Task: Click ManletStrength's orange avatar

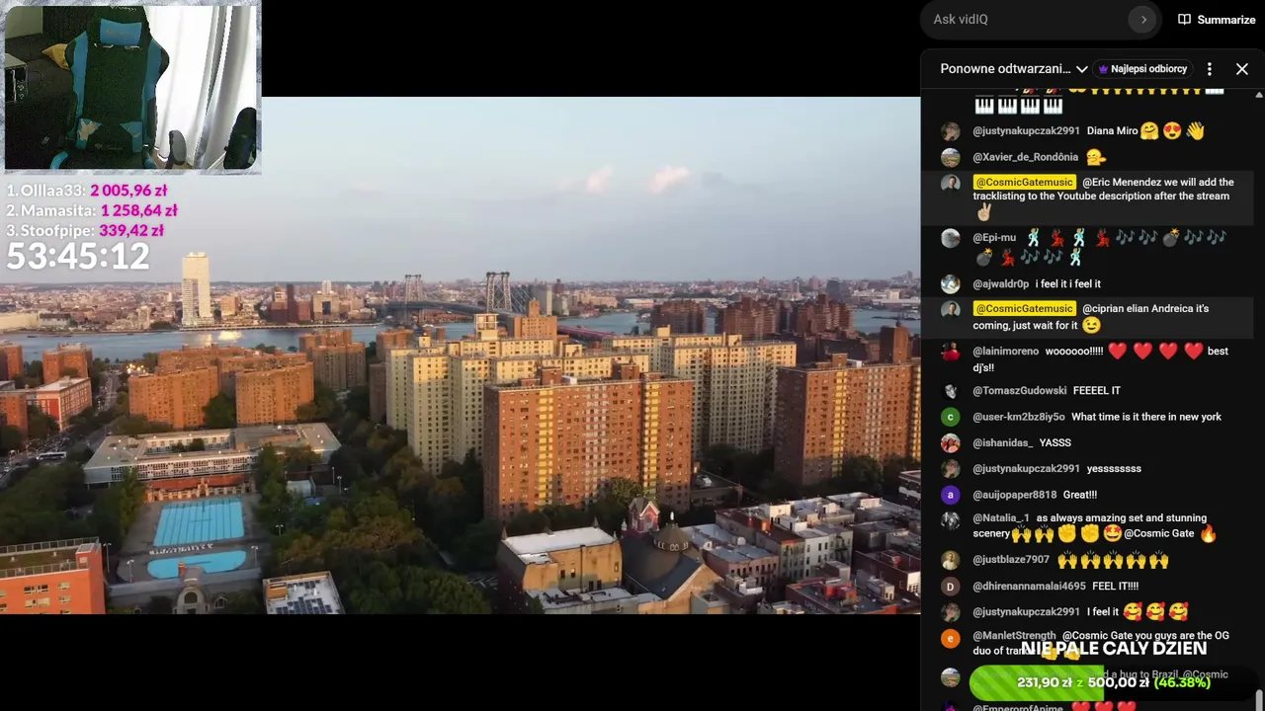Action: pyautogui.click(x=950, y=638)
